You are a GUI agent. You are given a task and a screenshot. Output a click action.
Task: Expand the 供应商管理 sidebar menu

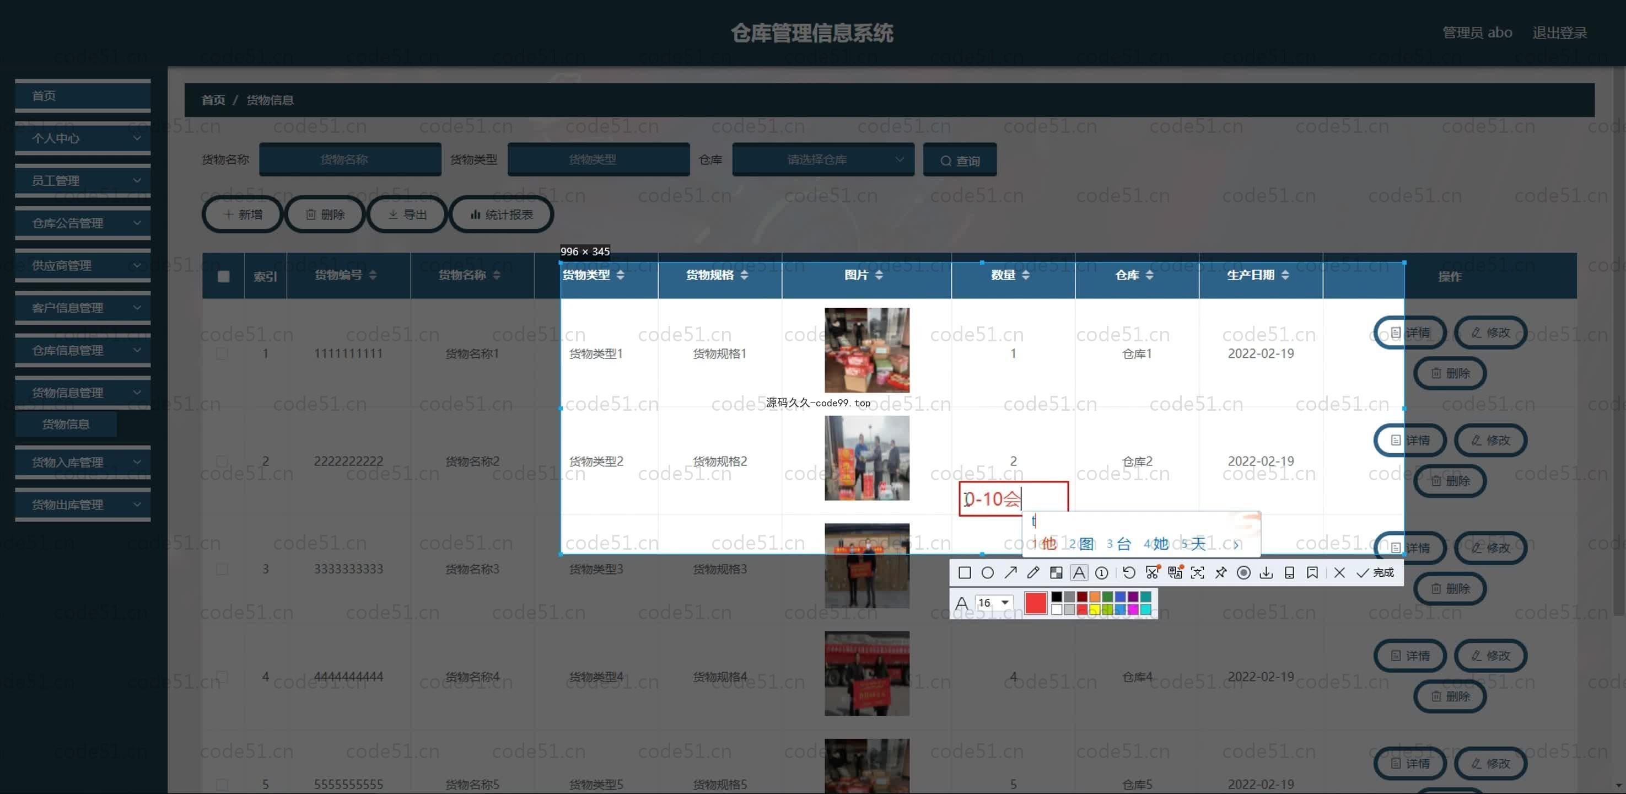[83, 265]
